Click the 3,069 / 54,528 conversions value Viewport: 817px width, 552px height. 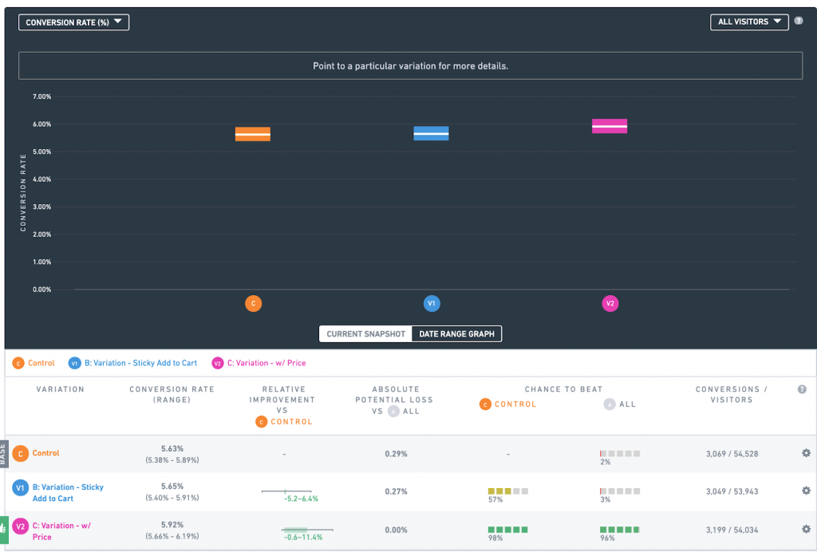(732, 454)
